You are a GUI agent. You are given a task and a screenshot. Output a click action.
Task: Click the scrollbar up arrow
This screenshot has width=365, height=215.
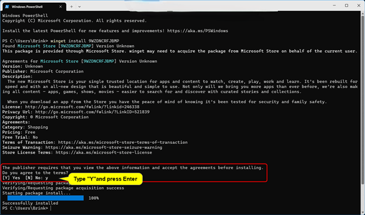(362, 14)
